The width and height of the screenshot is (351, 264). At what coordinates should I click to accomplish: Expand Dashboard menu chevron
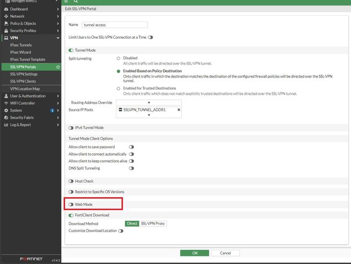click(x=58, y=9)
